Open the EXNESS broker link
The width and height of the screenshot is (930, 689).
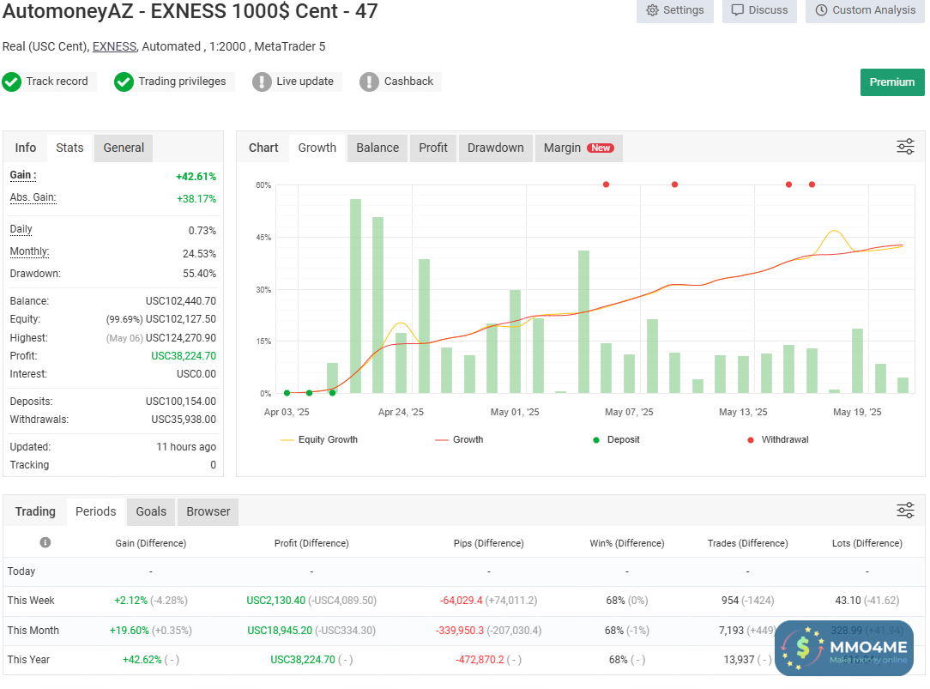point(114,46)
